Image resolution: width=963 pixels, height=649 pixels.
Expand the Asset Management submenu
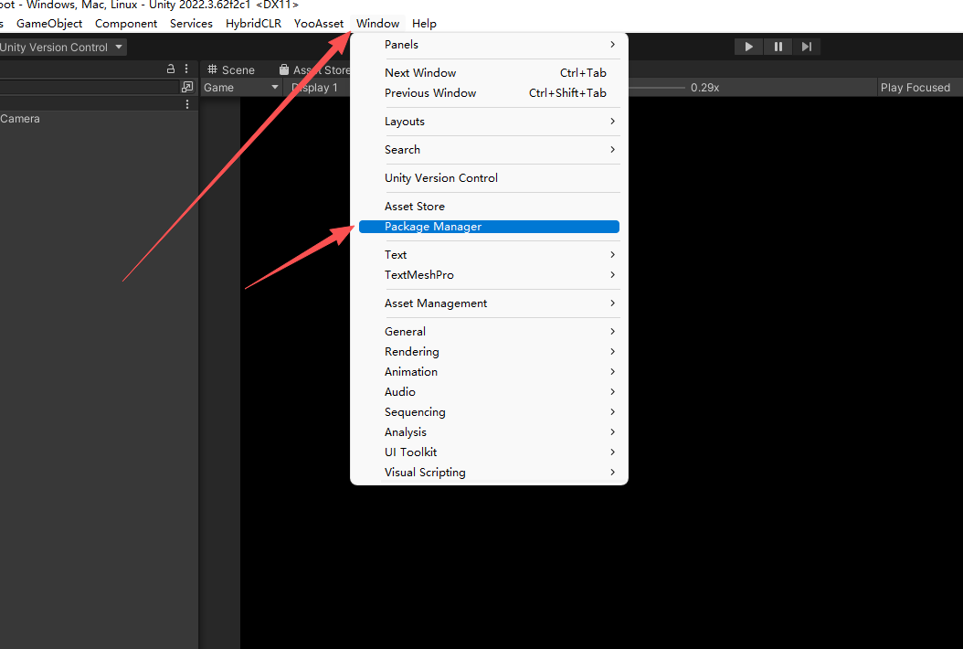tap(489, 303)
